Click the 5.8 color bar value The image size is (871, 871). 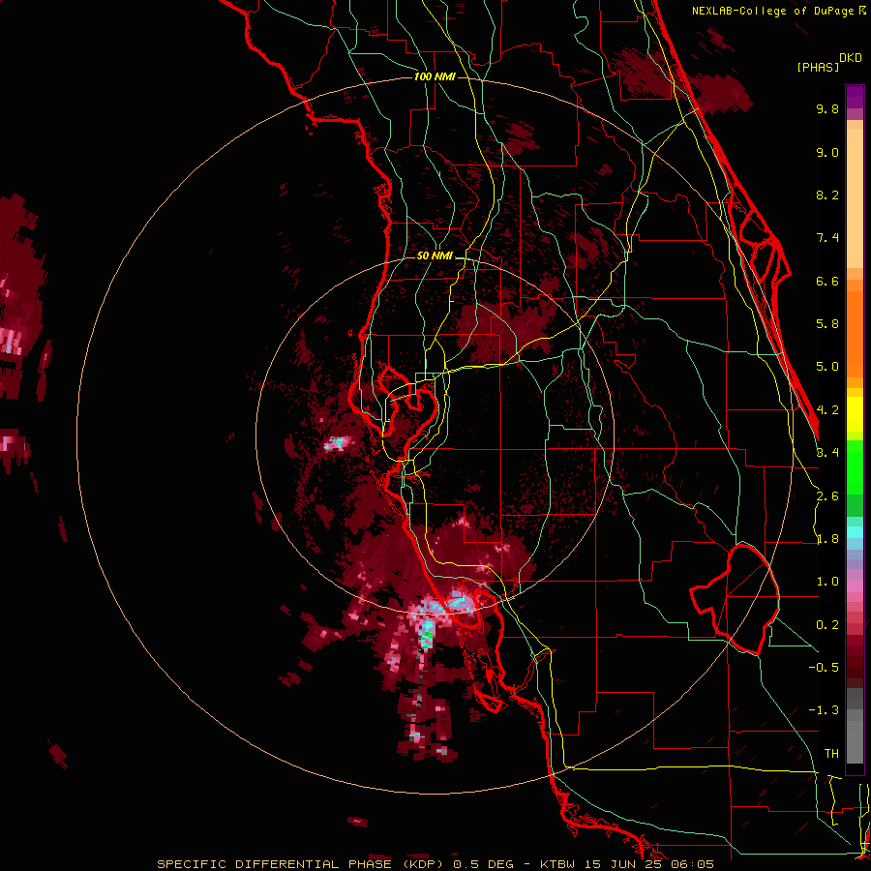coord(827,324)
